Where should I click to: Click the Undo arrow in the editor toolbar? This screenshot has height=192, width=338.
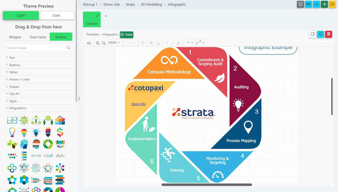[x=127, y=43]
